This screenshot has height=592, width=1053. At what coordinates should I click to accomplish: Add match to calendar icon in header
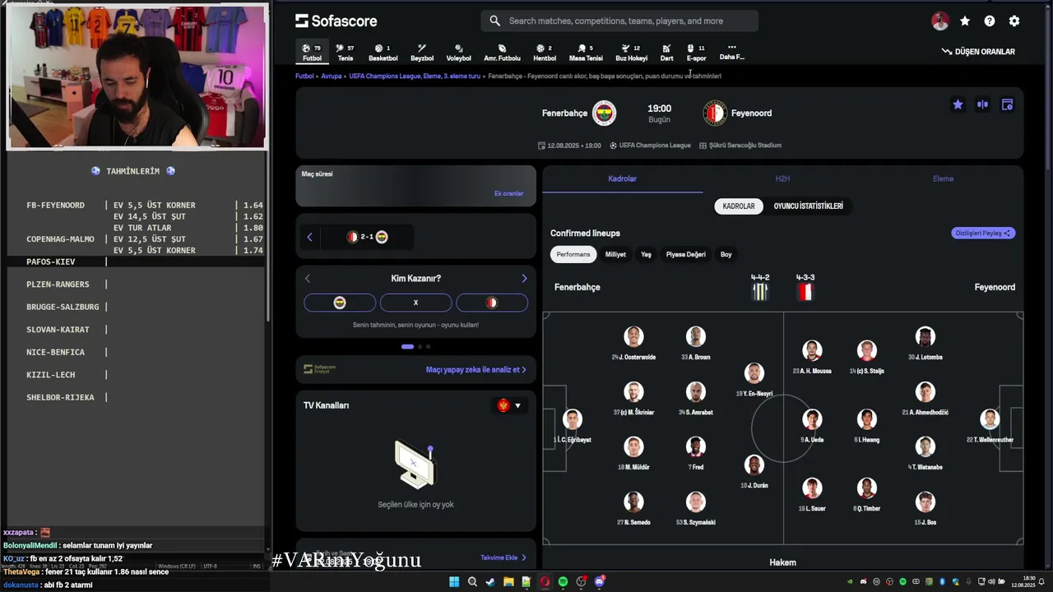[1007, 104]
